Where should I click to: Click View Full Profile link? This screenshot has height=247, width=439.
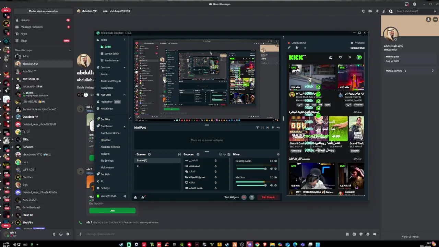(410, 237)
